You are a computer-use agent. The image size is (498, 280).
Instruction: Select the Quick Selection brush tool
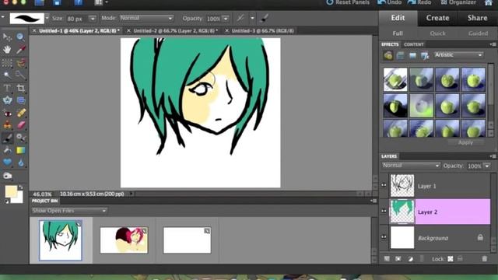(x=20, y=75)
